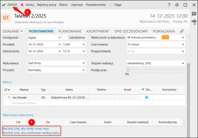The height and width of the screenshot is (138, 198).
Task: Open the attachments paperclip tab
Action: 181,31
